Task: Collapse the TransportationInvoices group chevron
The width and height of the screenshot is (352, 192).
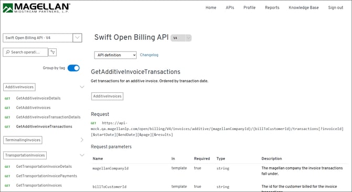Action: pyautogui.click(x=82, y=155)
